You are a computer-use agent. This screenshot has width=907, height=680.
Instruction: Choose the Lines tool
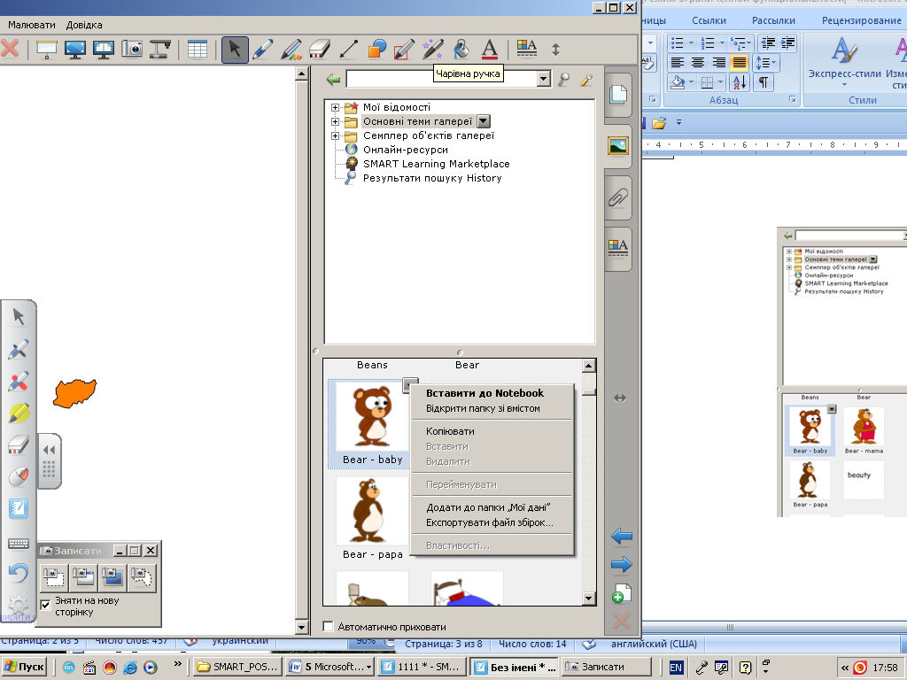click(x=347, y=50)
